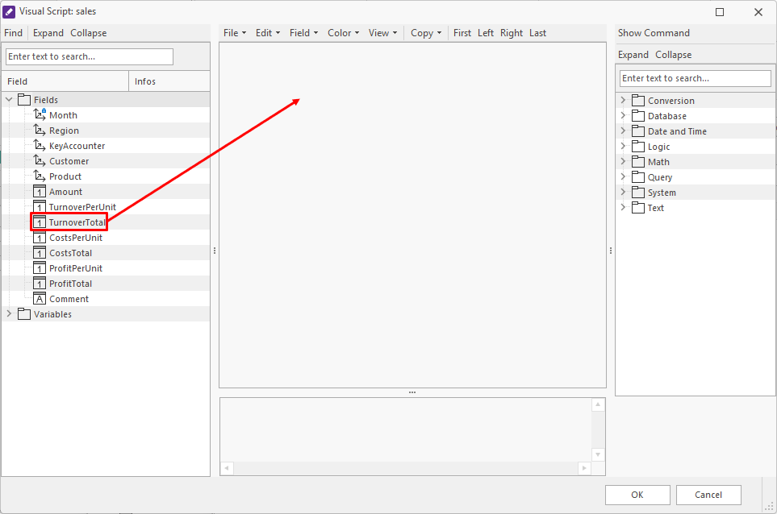Click the Cancel button

(x=708, y=495)
